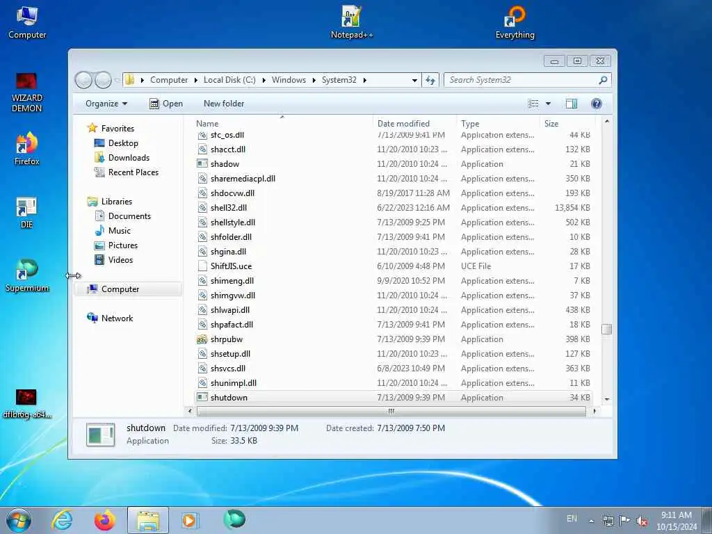Launch Firefox from the taskbar
Viewport: 712px width, 534px height.
pyautogui.click(x=104, y=520)
